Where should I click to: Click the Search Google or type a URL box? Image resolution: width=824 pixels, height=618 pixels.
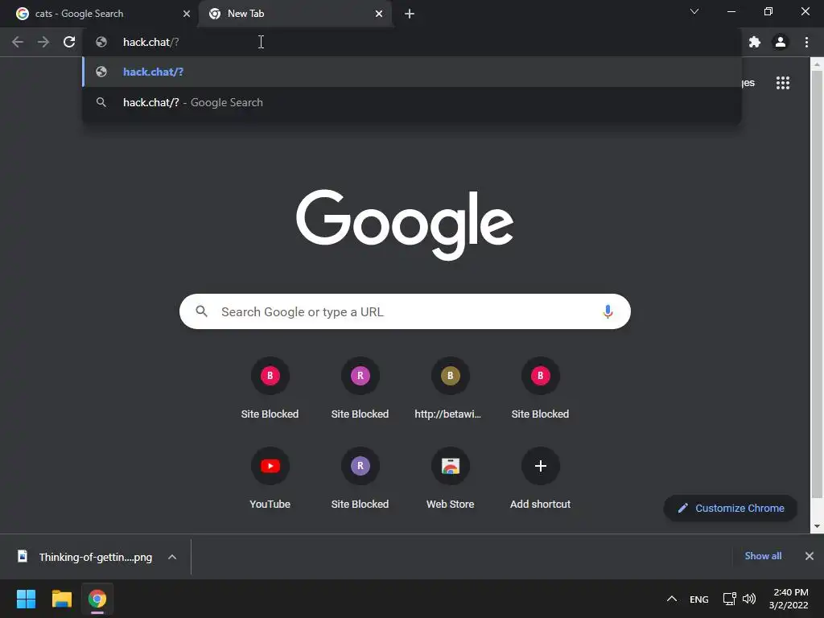click(x=405, y=311)
